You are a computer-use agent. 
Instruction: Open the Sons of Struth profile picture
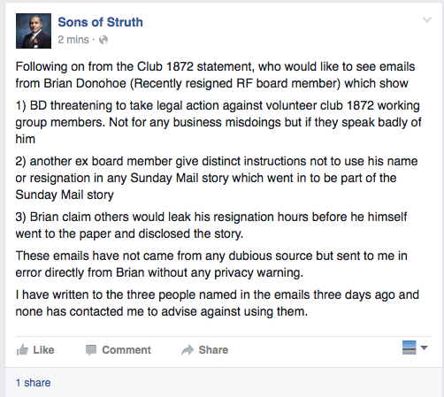click(x=34, y=31)
